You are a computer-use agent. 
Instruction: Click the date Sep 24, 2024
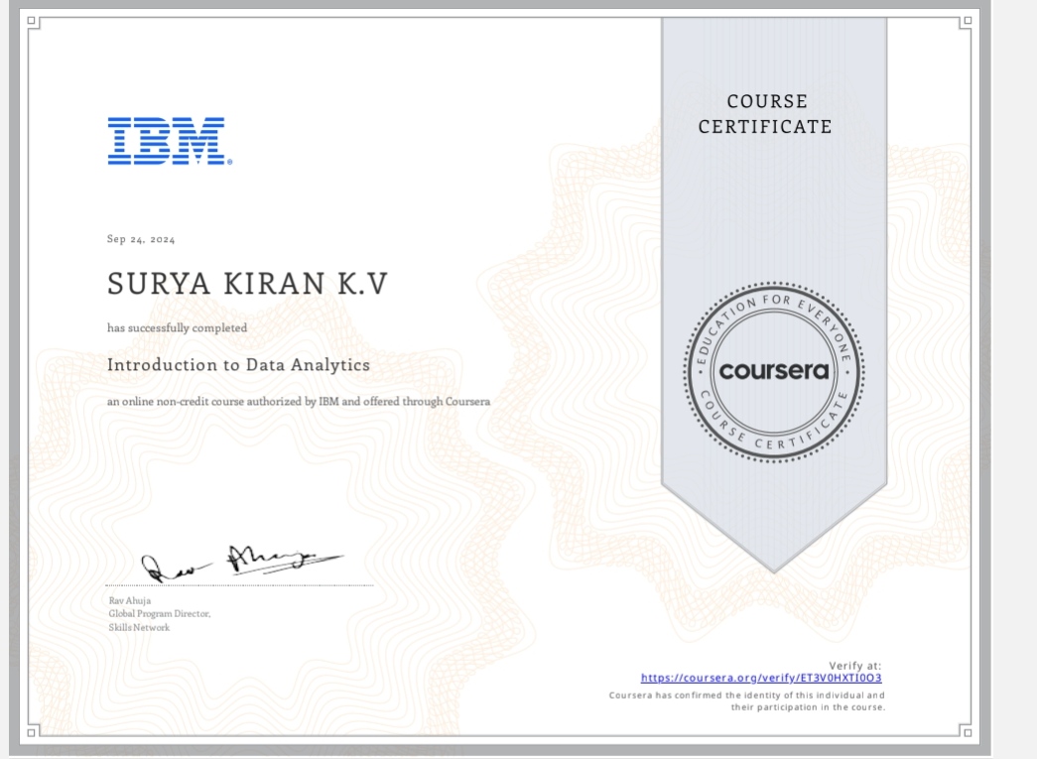pos(141,239)
